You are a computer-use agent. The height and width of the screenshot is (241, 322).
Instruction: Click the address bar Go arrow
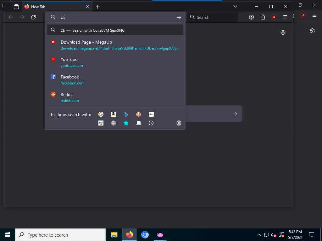tap(179, 18)
